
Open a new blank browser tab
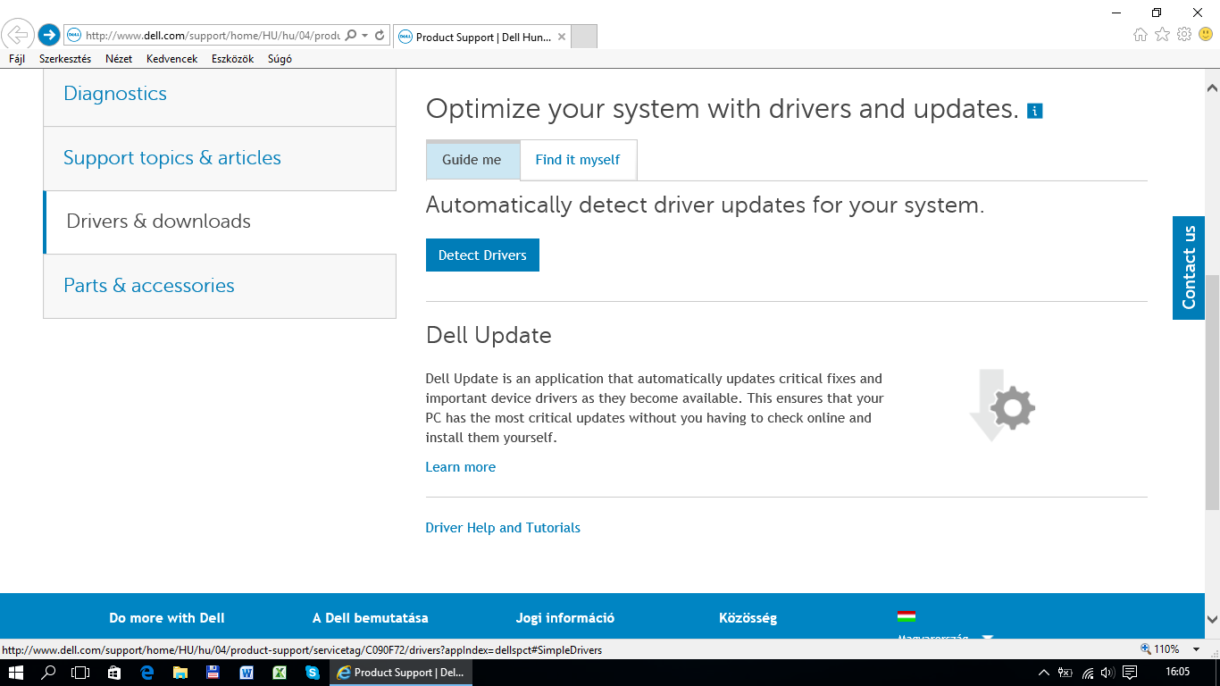click(583, 37)
